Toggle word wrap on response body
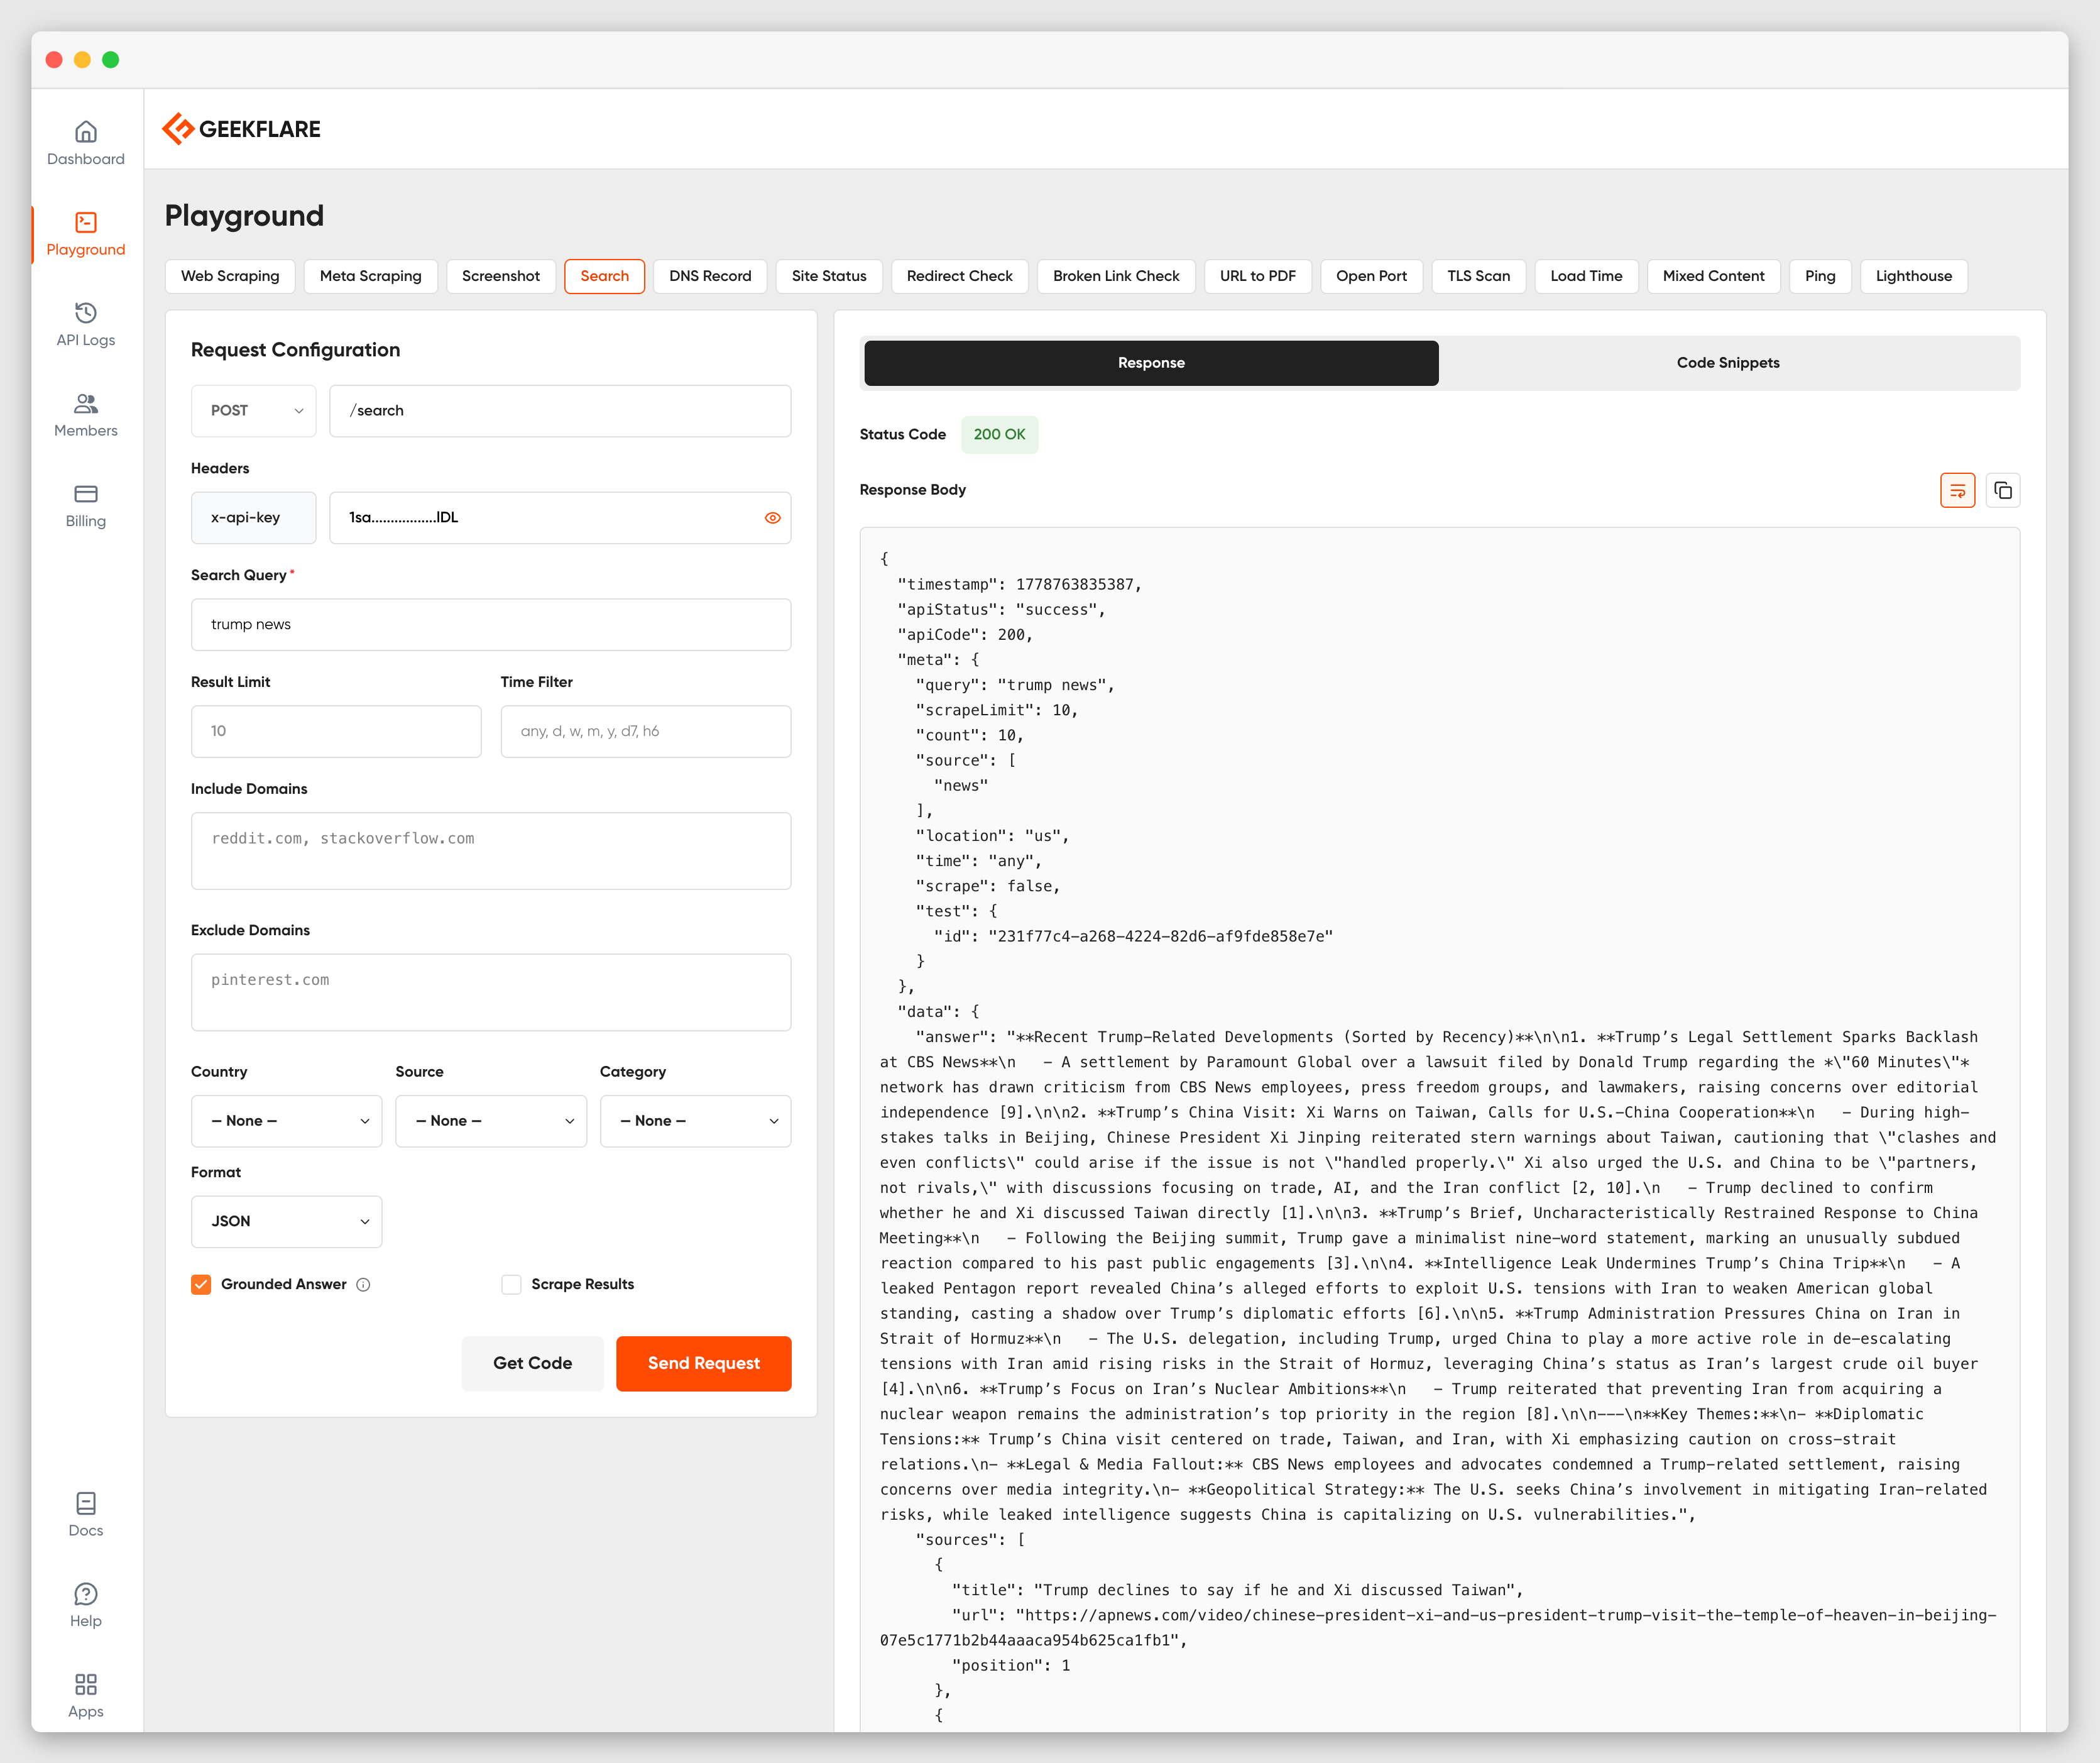2100x1763 pixels. [x=1957, y=490]
